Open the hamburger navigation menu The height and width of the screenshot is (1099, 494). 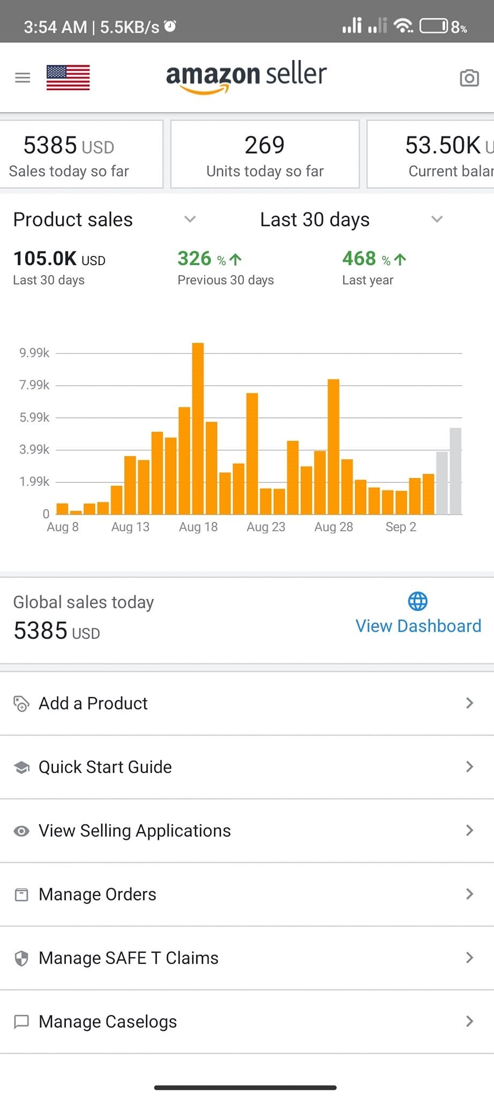click(23, 78)
